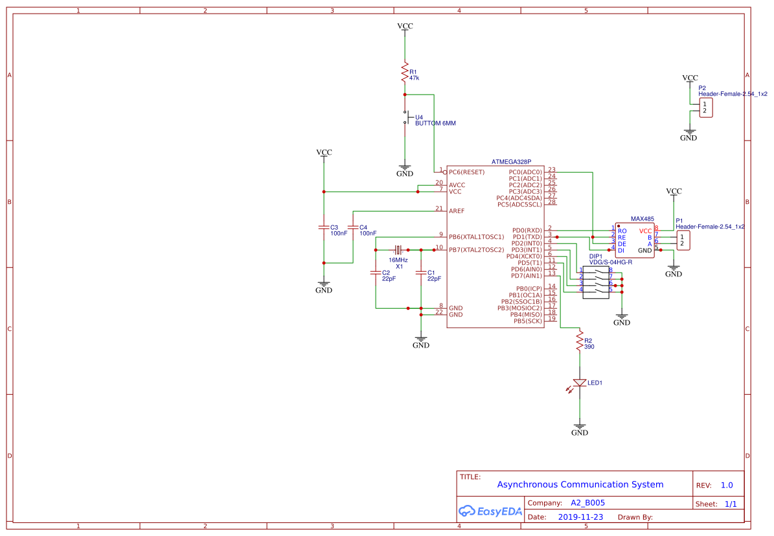Select capacitor C3 symbol
774x536 pixels.
[x=324, y=227]
